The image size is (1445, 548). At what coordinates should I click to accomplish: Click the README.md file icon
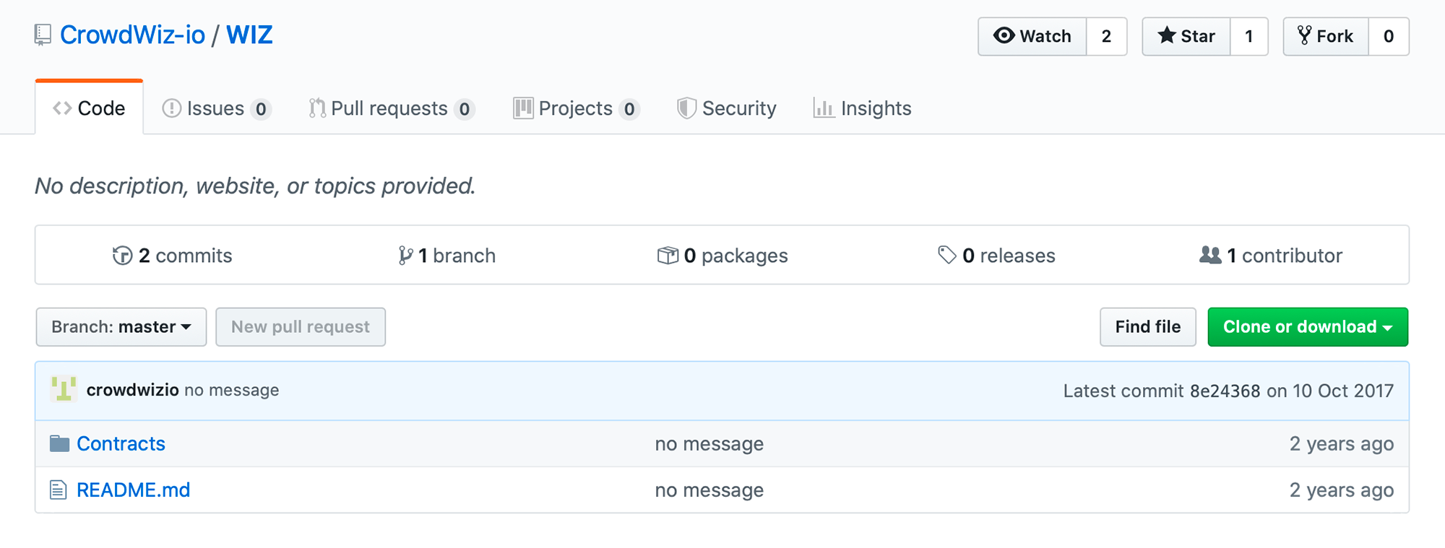pos(58,490)
